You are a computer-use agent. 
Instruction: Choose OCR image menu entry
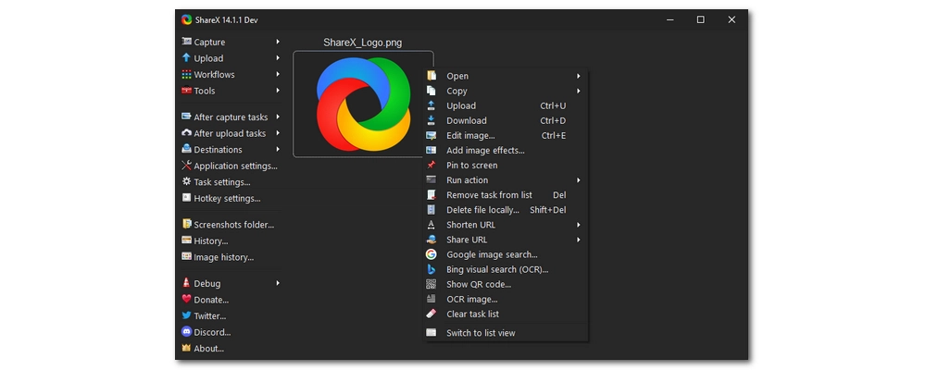[x=471, y=299]
